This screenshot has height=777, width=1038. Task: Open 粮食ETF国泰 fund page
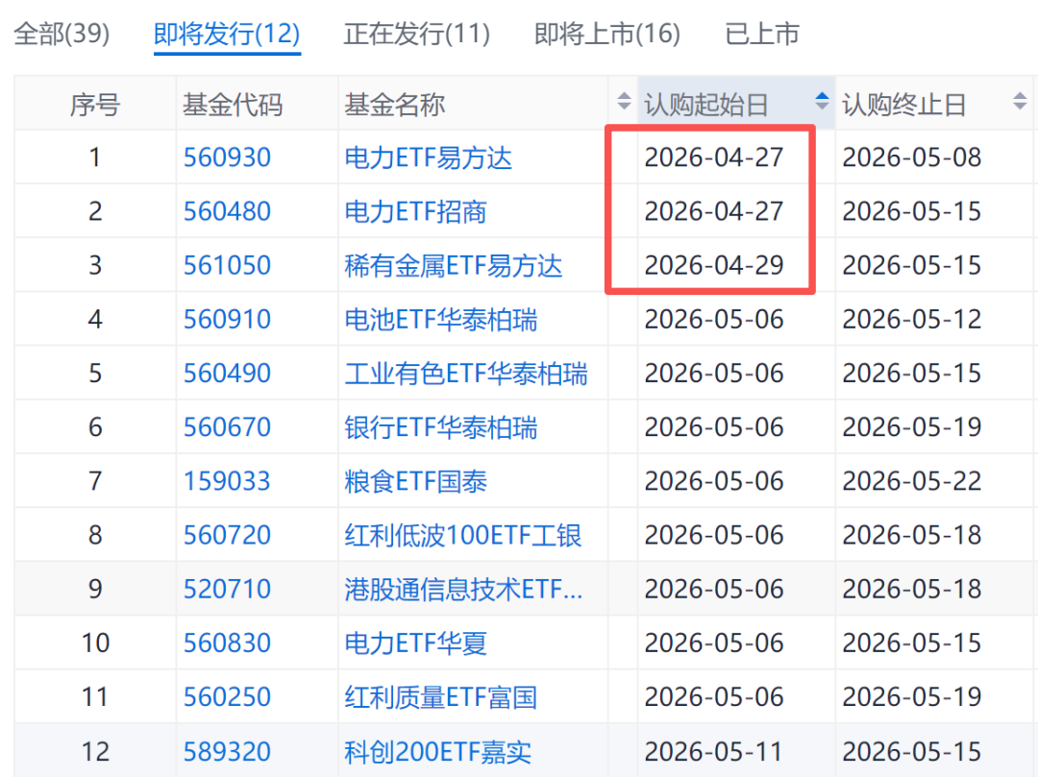coord(416,481)
